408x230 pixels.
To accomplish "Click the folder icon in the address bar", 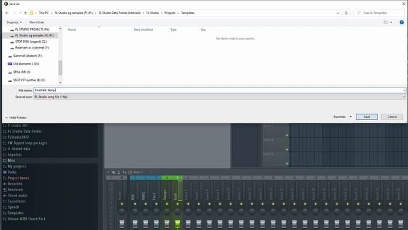I will click(32, 13).
